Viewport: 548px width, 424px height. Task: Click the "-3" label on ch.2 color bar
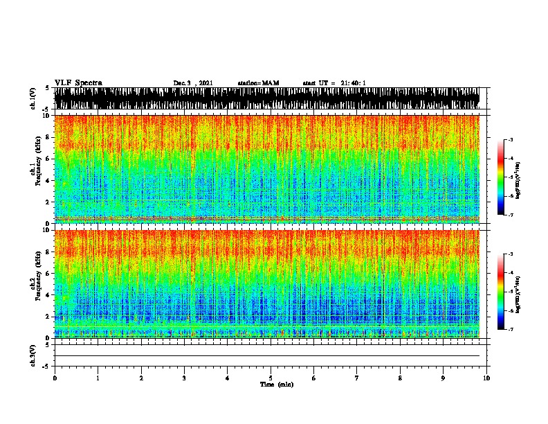coord(510,254)
